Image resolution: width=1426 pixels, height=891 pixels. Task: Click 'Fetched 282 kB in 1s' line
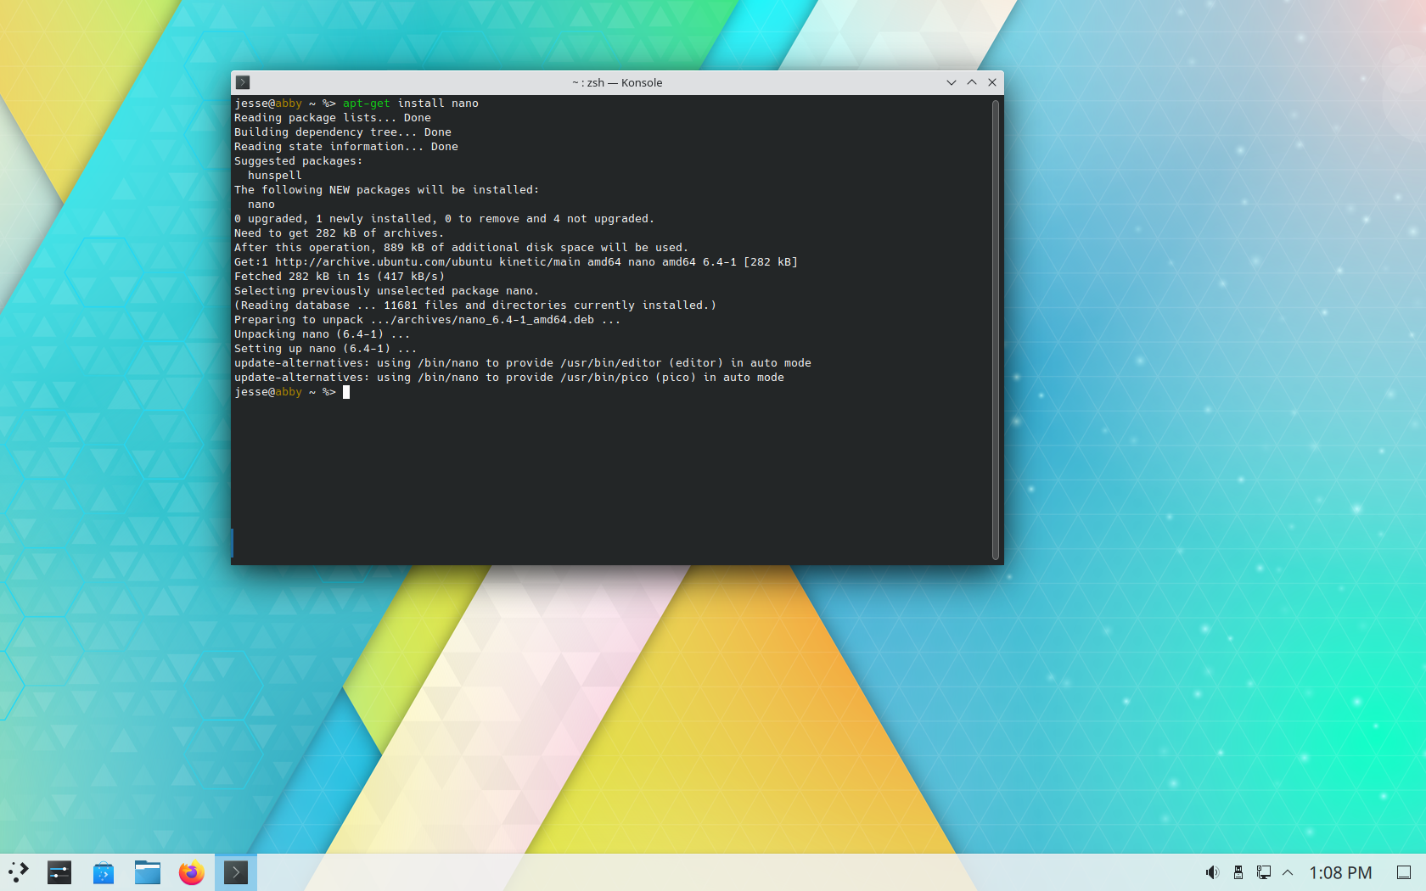pos(340,277)
